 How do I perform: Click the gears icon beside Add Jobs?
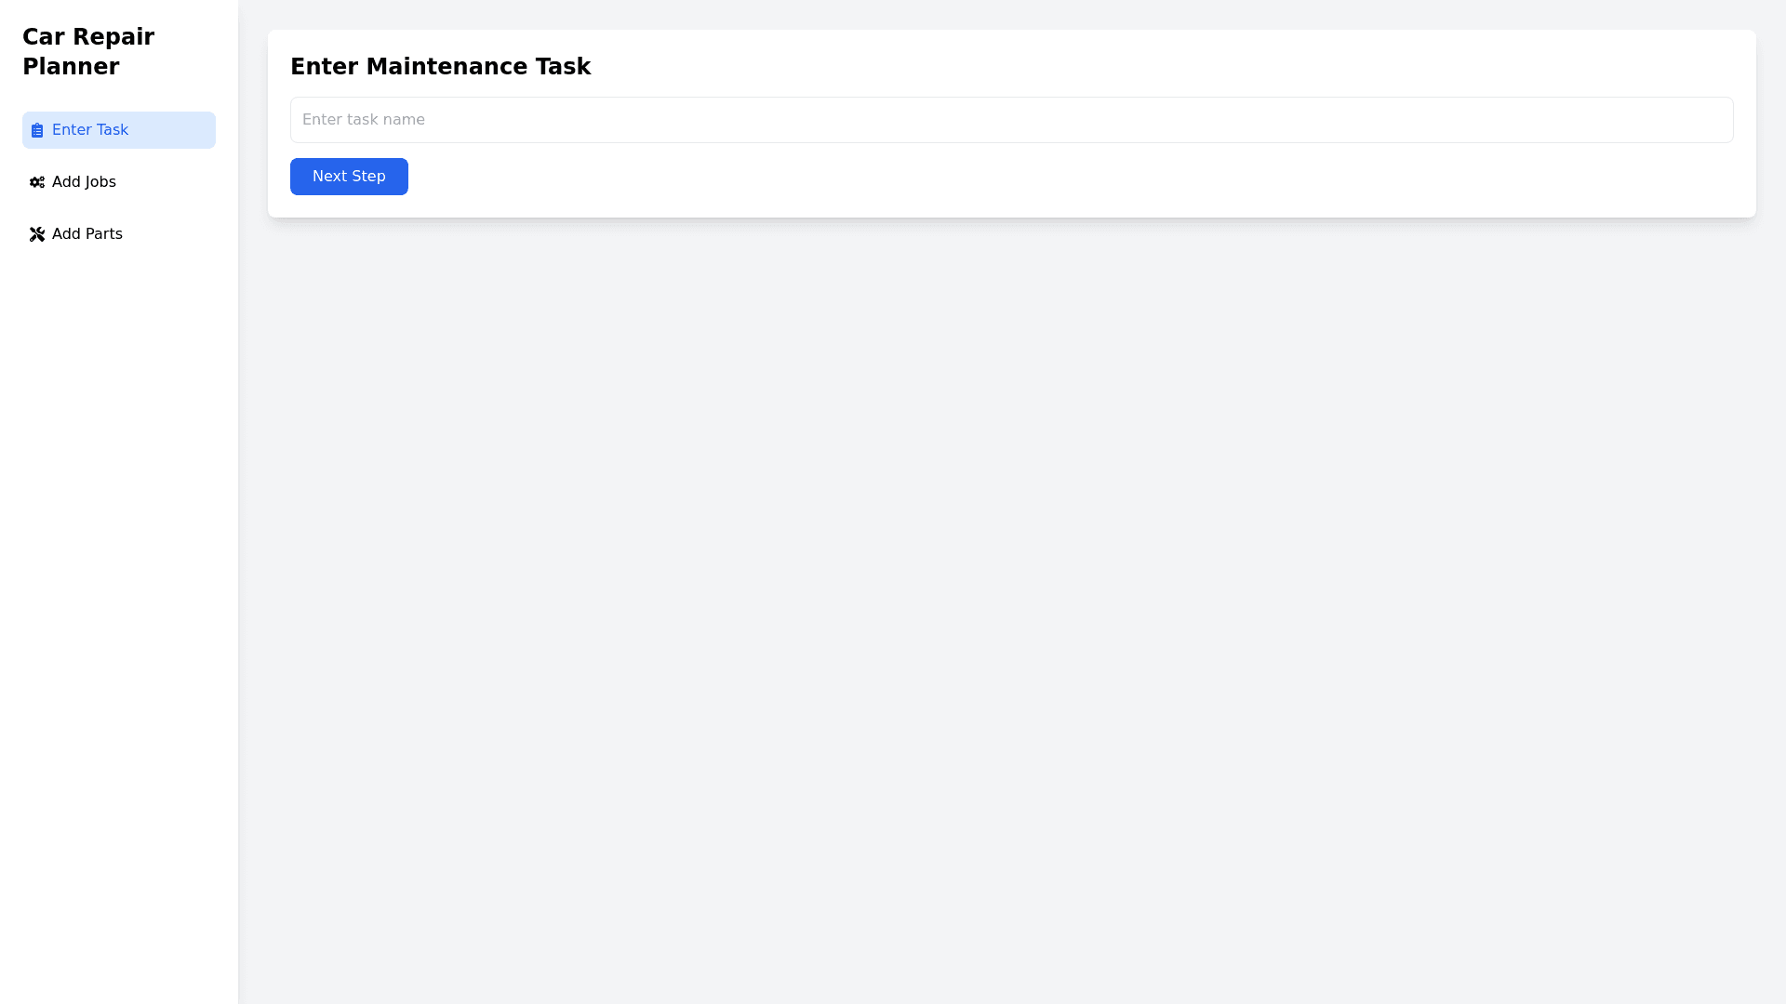[37, 182]
